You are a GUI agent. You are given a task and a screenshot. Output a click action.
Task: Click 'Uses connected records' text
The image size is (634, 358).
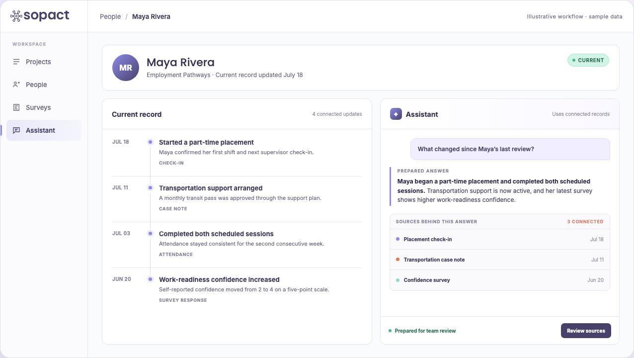(581, 114)
